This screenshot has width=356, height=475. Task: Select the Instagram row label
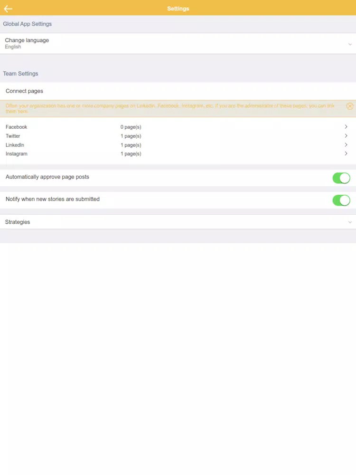(16, 154)
